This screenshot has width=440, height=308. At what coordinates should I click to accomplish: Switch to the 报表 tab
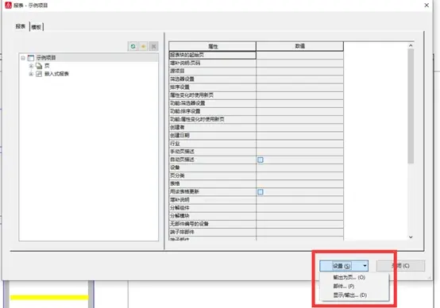[21, 26]
